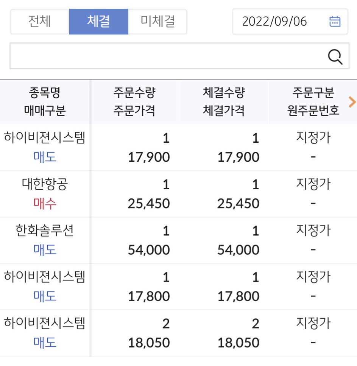Click 매도 label in the 17,800 row

point(45,296)
